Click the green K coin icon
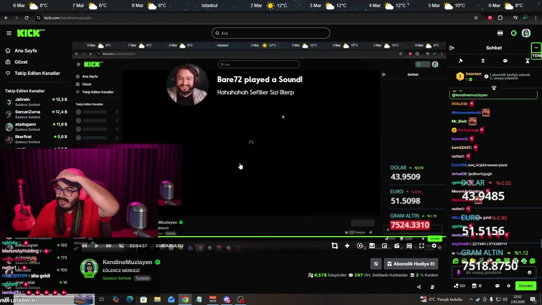 [x=514, y=33]
